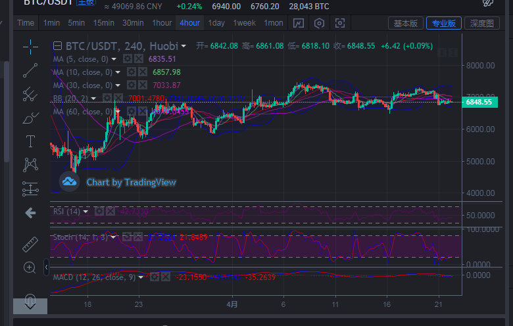This screenshot has width=513, height=326.
Task: Click the 6848.55 current price label
Action: point(479,102)
